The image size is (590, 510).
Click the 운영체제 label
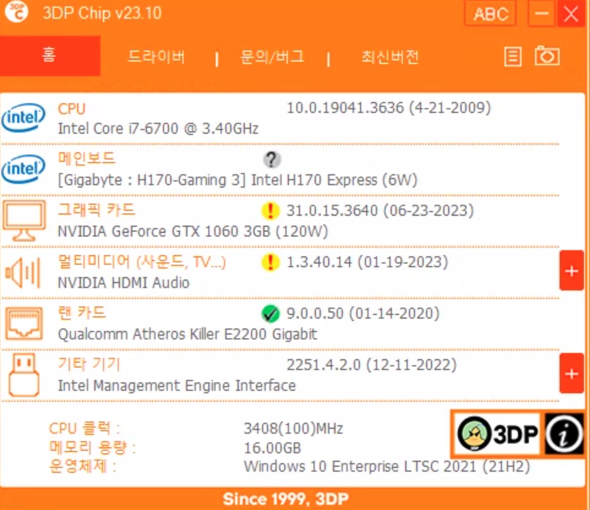pos(82,466)
